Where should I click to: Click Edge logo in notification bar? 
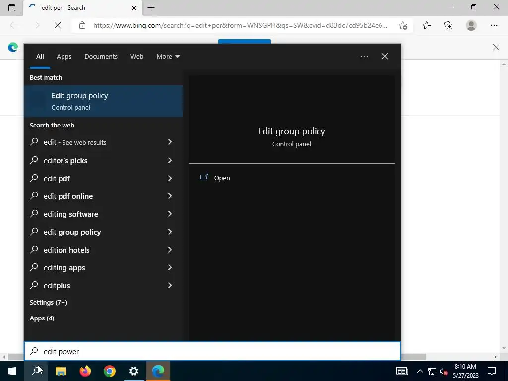click(13, 47)
